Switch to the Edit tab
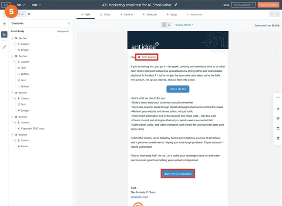This screenshot has width=282, height=206. (x=86, y=14)
